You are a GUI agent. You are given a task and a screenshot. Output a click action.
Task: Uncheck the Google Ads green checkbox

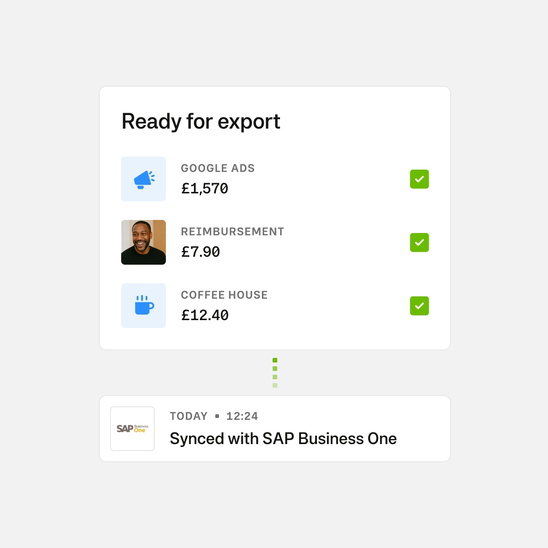click(x=419, y=179)
